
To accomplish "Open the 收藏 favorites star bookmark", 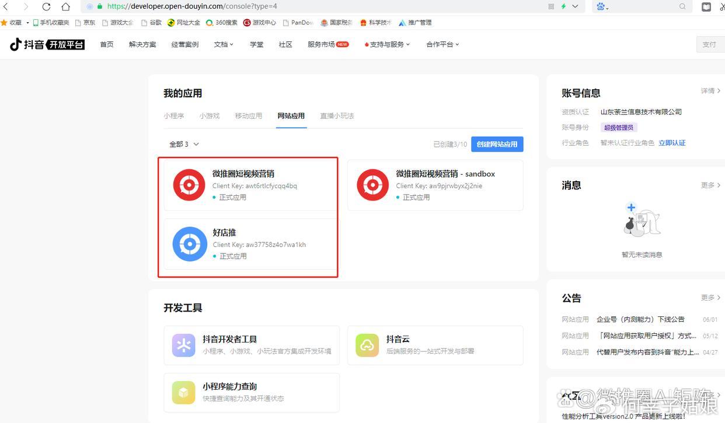I will [11, 23].
